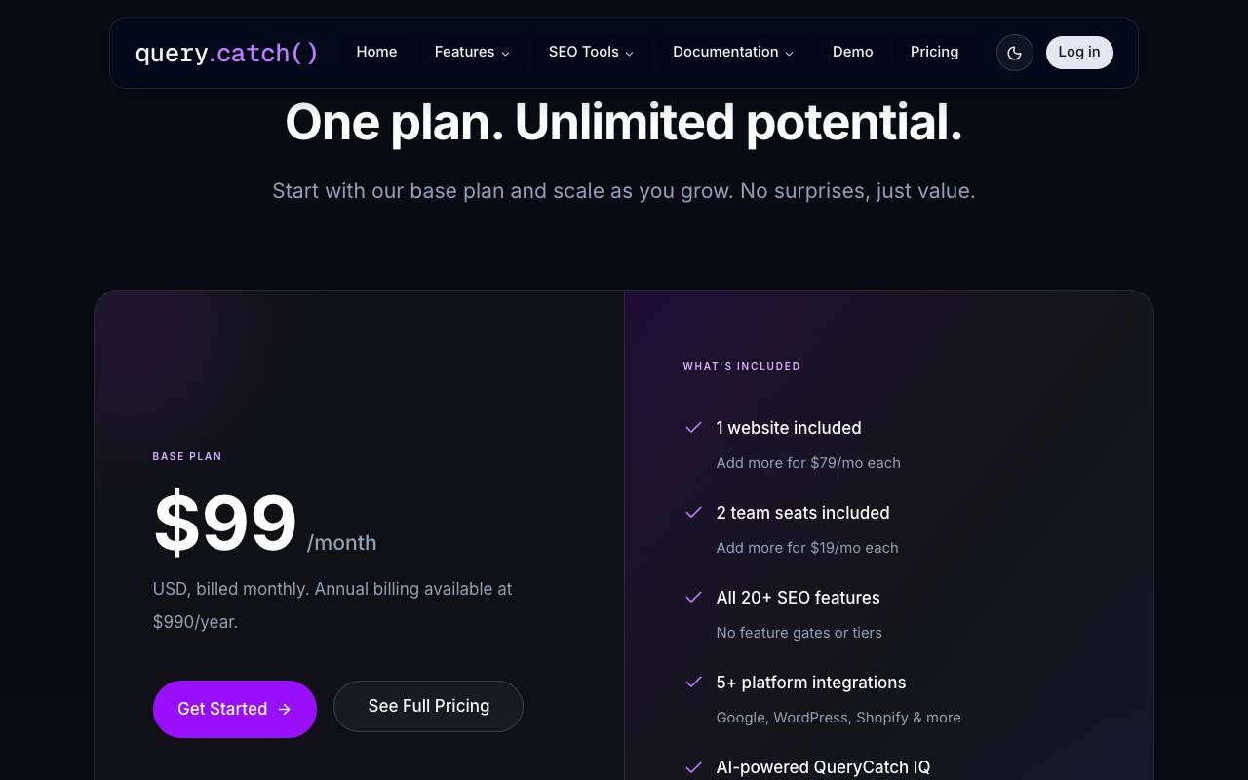This screenshot has width=1248, height=780.
Task: Click the $99 price text
Action: pyautogui.click(x=225, y=524)
